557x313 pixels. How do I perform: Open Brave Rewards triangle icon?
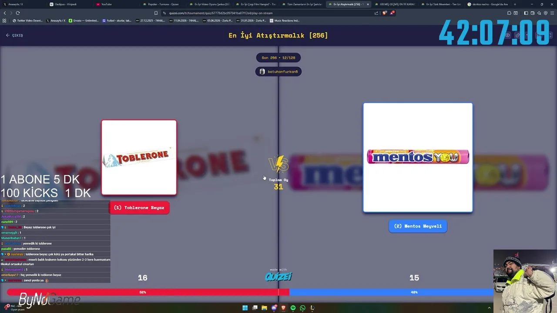coord(392,13)
